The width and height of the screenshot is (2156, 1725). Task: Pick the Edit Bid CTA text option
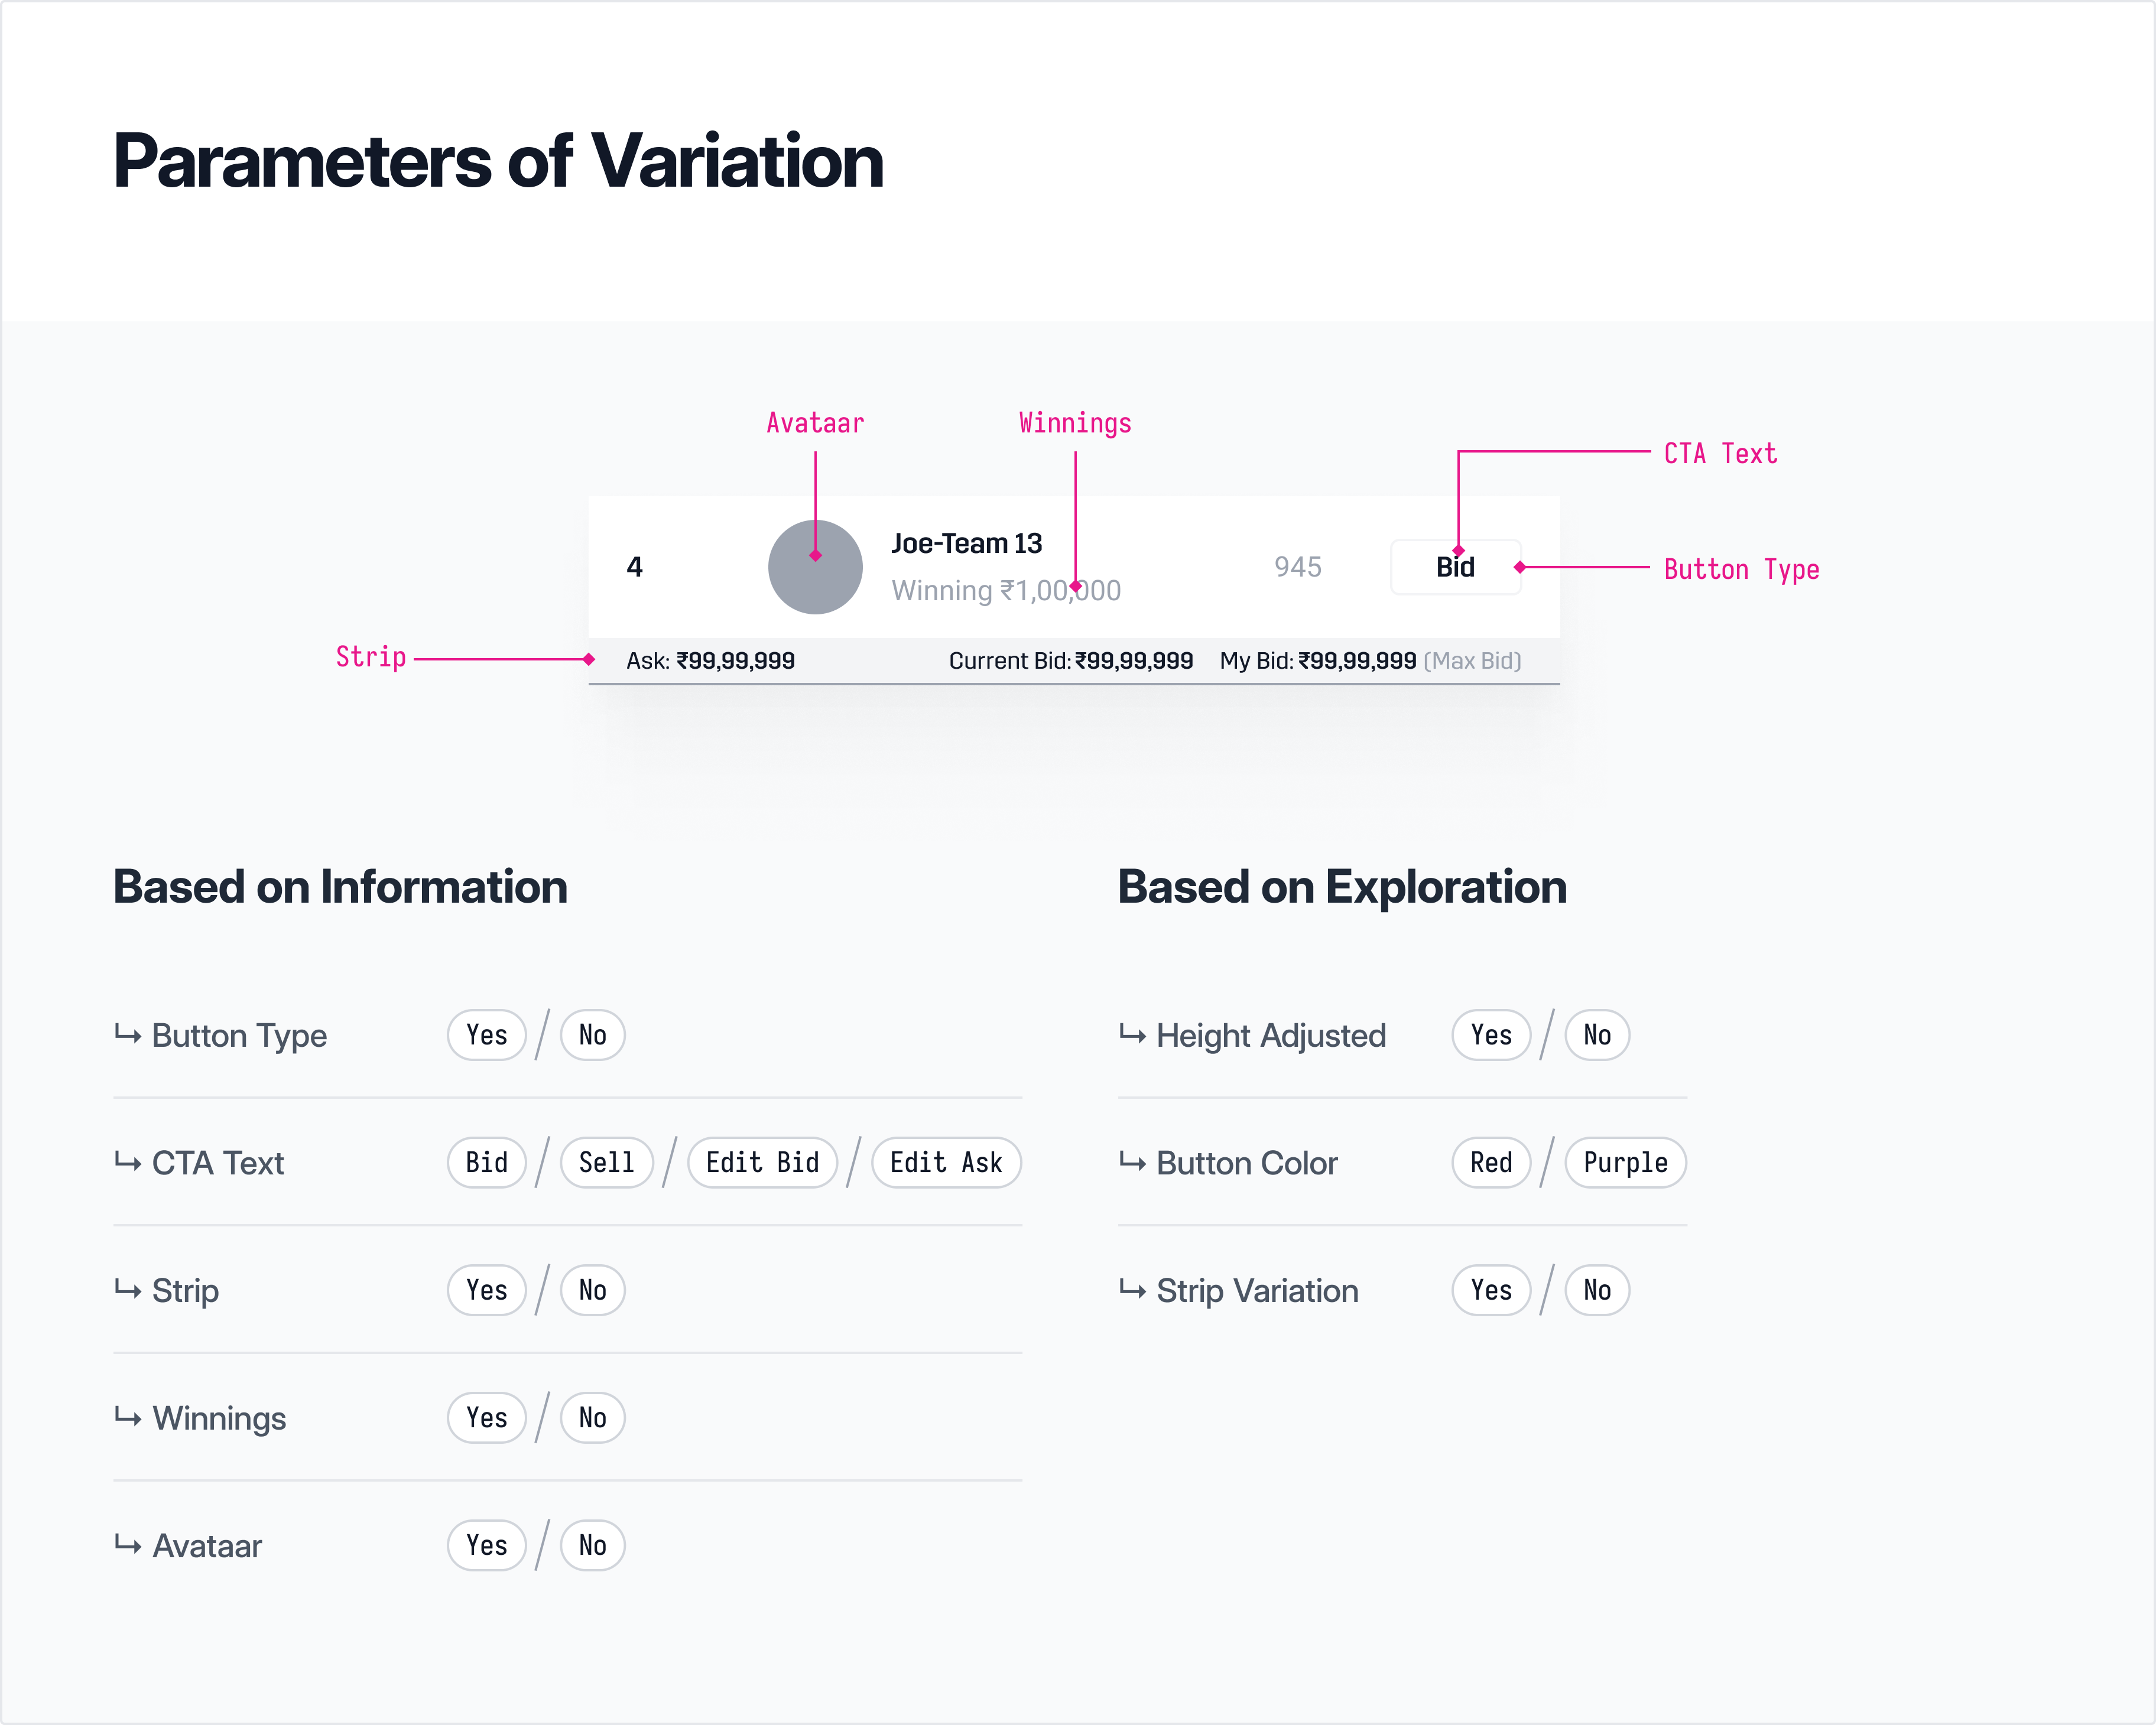(x=762, y=1163)
